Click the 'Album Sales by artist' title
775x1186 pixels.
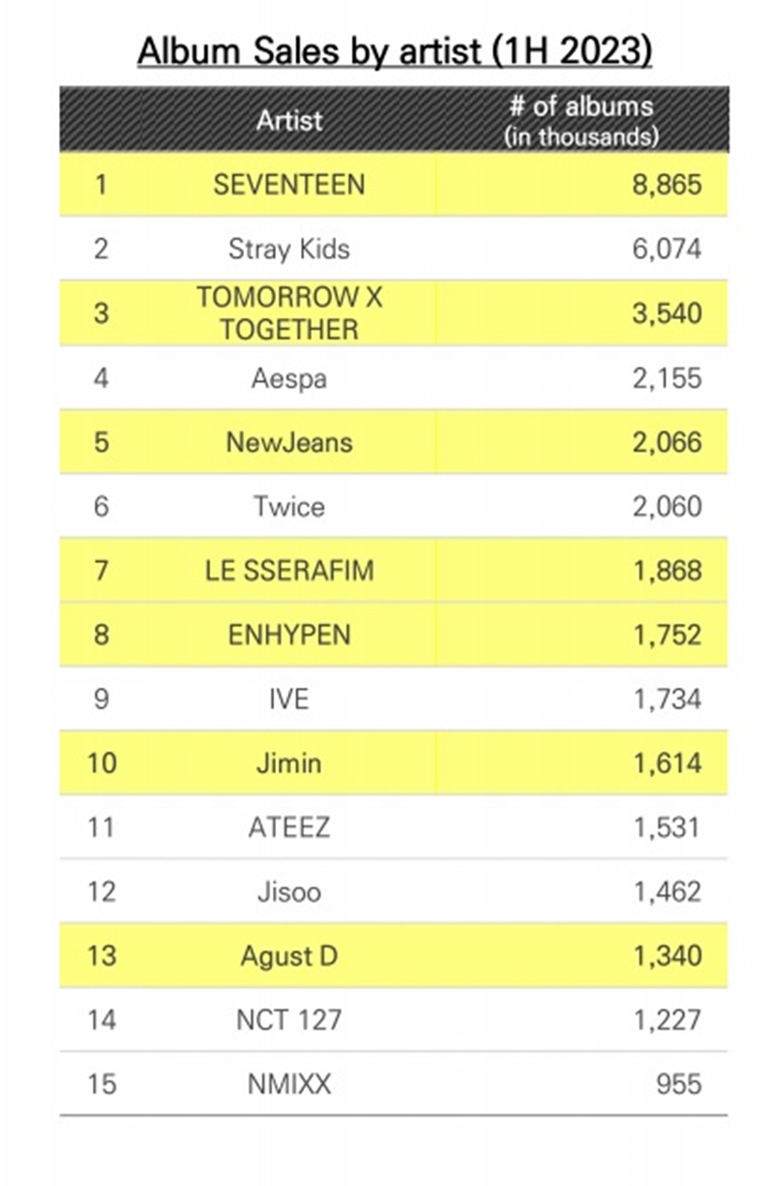(x=394, y=51)
